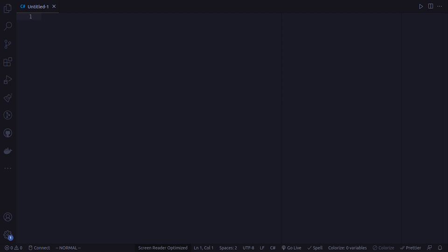Open the Source Control view
Image resolution: width=448 pixels, height=252 pixels.
tap(8, 44)
